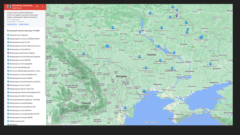This screenshot has width=240, height=135.
Task: Open Ветклініка "Ветеринарна допомога" list entry
Action: (x=25, y=71)
